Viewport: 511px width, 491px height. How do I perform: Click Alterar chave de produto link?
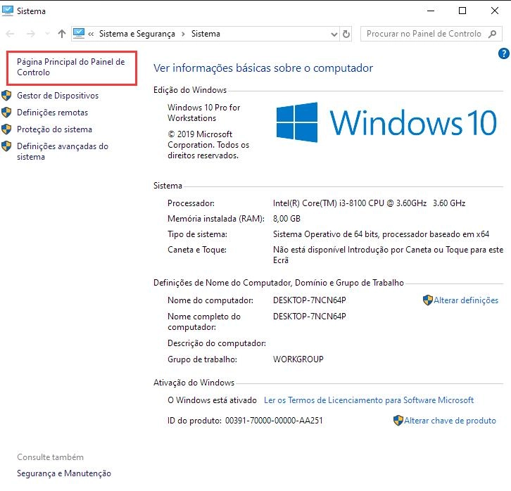tap(450, 421)
